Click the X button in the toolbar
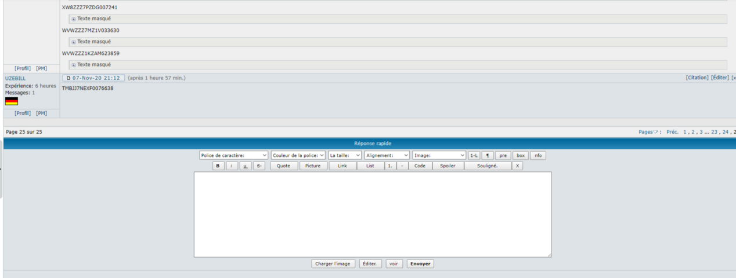The image size is (736, 278). pyautogui.click(x=517, y=166)
